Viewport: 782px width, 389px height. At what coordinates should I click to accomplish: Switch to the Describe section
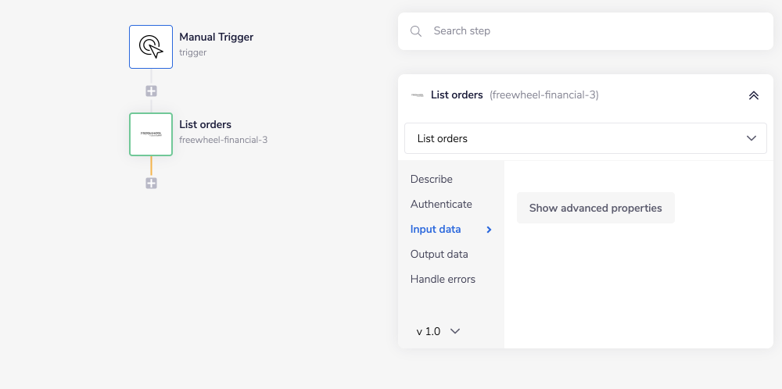coord(432,179)
